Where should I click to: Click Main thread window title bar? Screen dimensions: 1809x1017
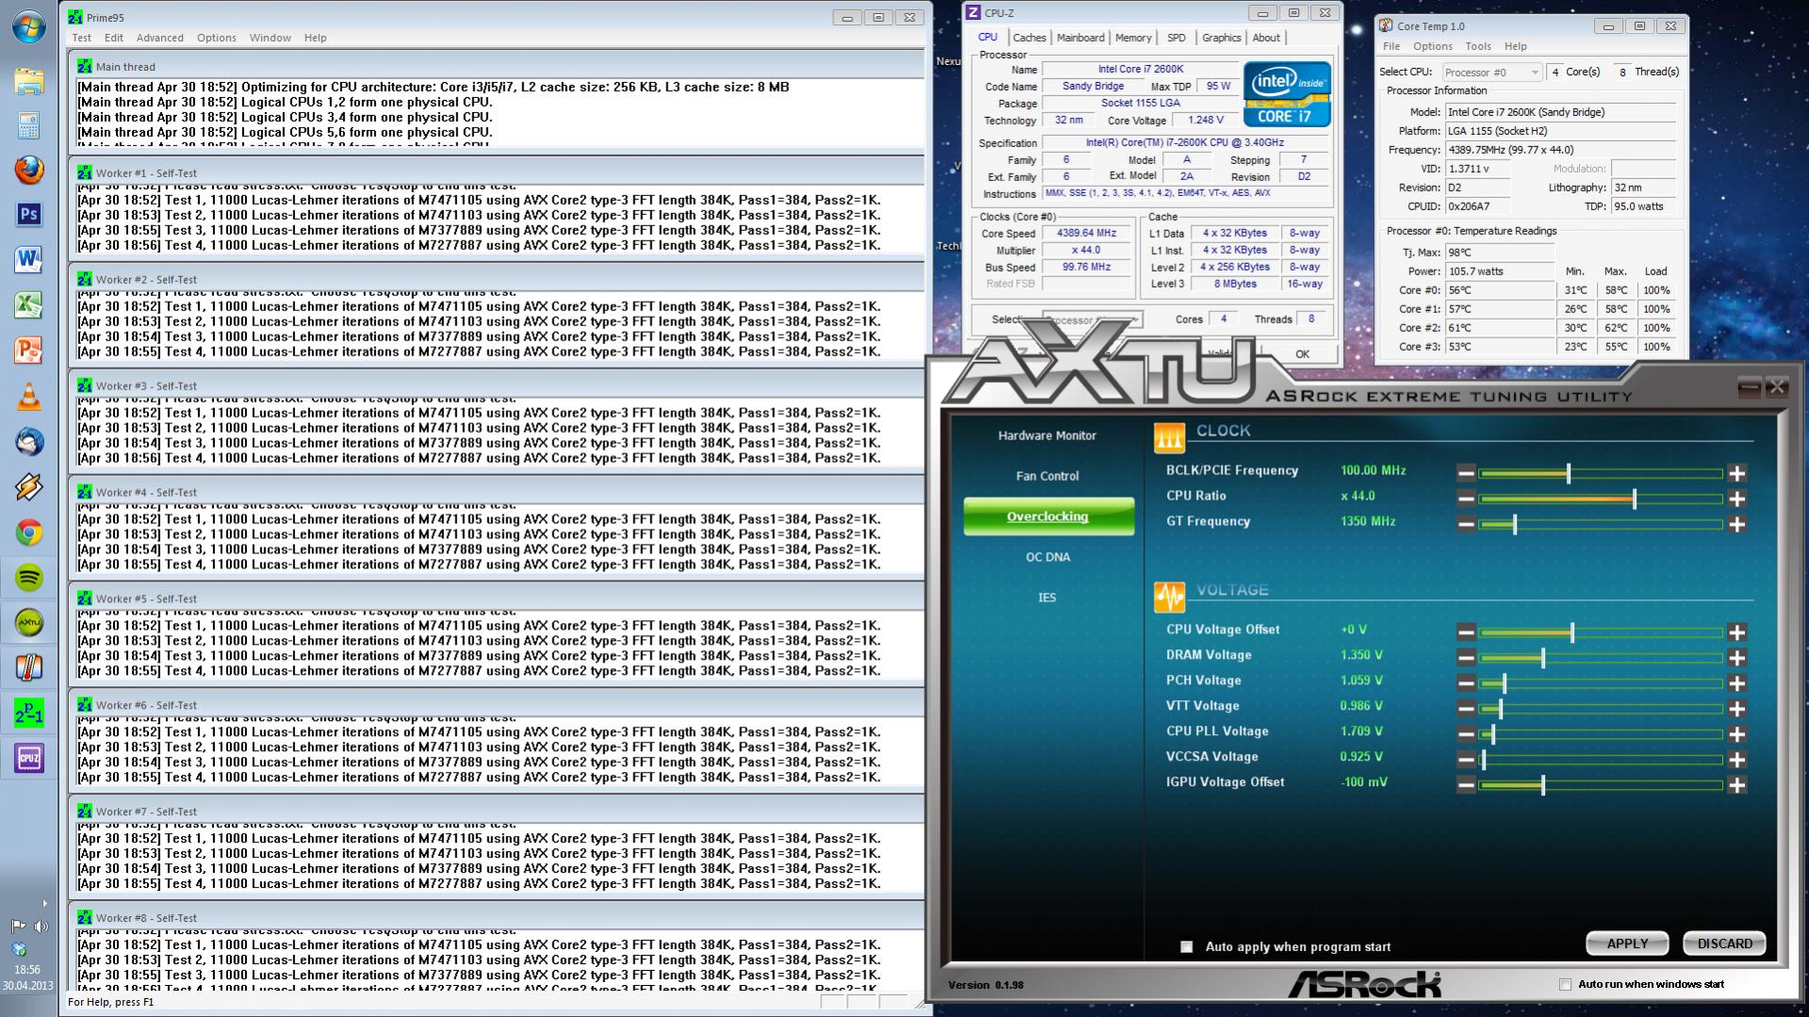coord(496,66)
